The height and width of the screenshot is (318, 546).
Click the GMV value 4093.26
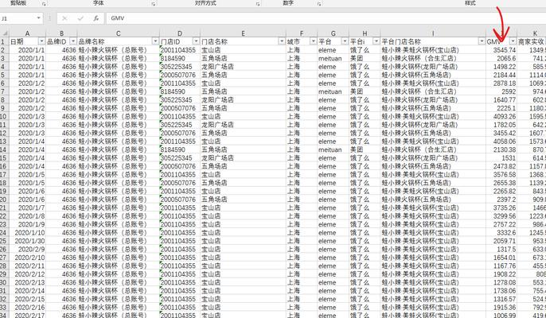[x=505, y=116]
